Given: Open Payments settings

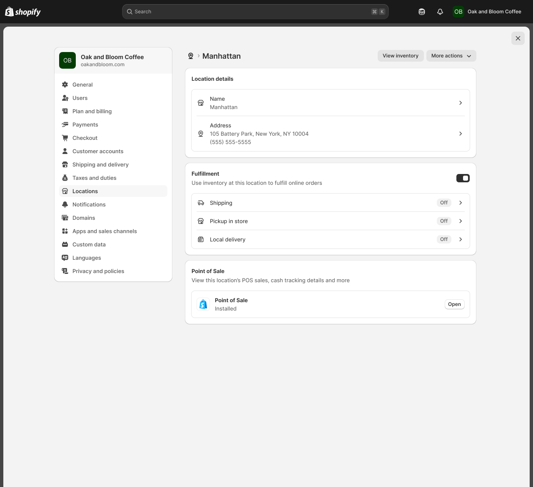Looking at the screenshot, I should tap(113, 124).
